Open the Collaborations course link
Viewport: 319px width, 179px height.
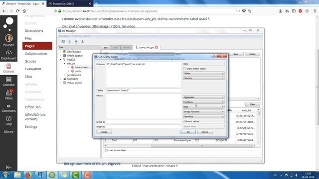tap(36, 54)
